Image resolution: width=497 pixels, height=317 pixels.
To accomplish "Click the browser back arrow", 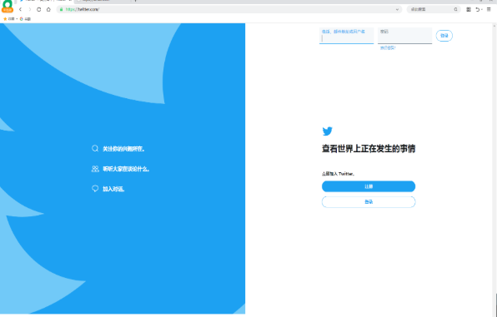I will tap(20, 9).
